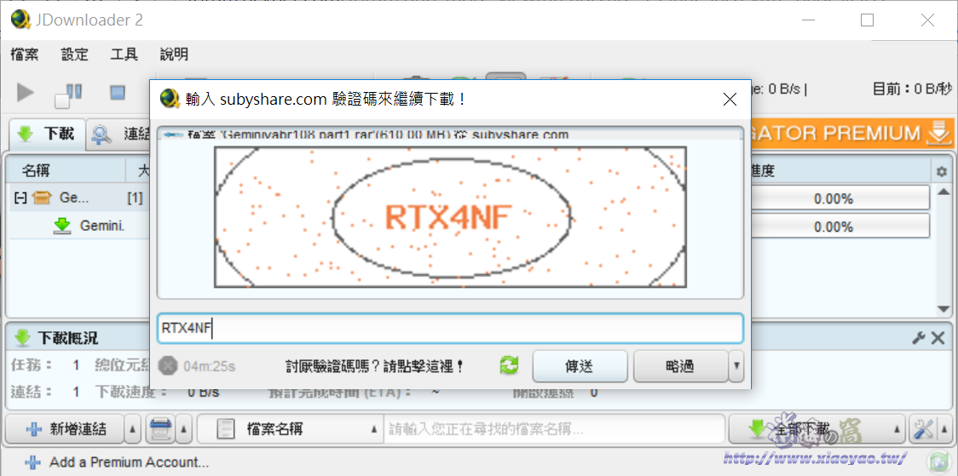This screenshot has width=958, height=476.
Task: Click the premium banner download icon
Action: click(x=939, y=133)
